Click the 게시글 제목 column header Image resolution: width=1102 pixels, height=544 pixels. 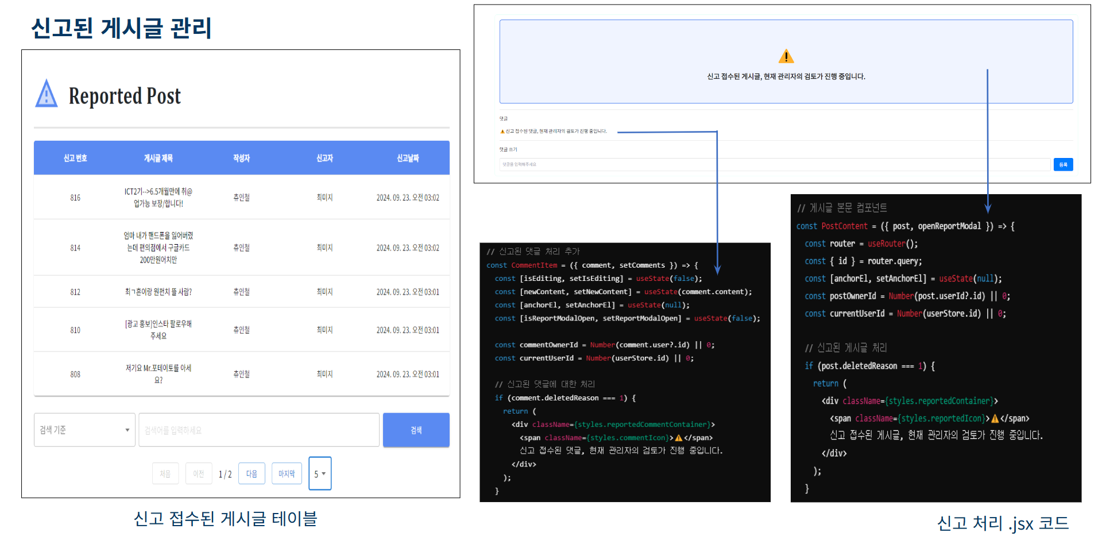click(x=158, y=158)
